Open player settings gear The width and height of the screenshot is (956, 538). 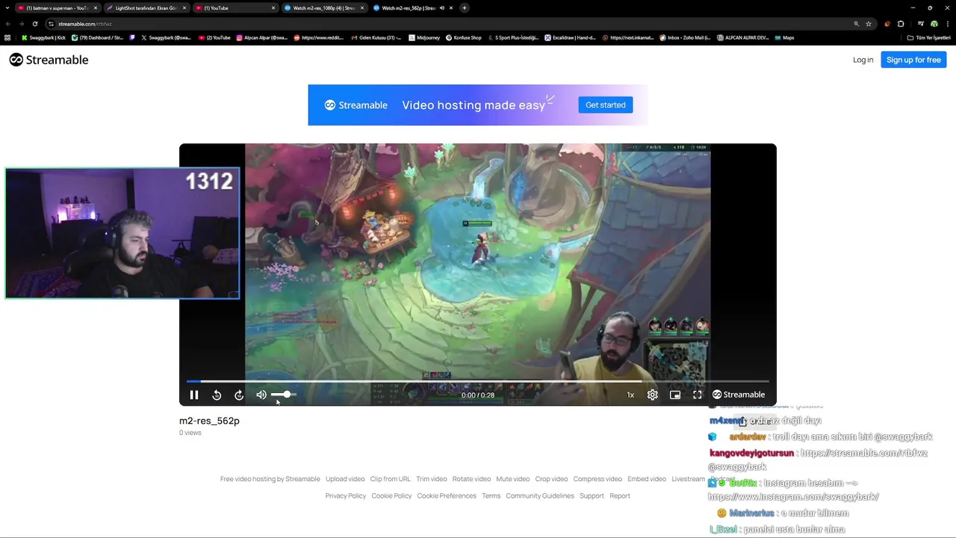[x=653, y=395]
